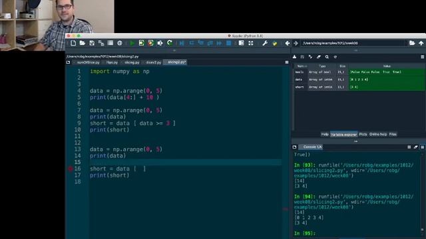426x239 pixels.
Task: Save variable data as file
Action: tap(302, 57)
